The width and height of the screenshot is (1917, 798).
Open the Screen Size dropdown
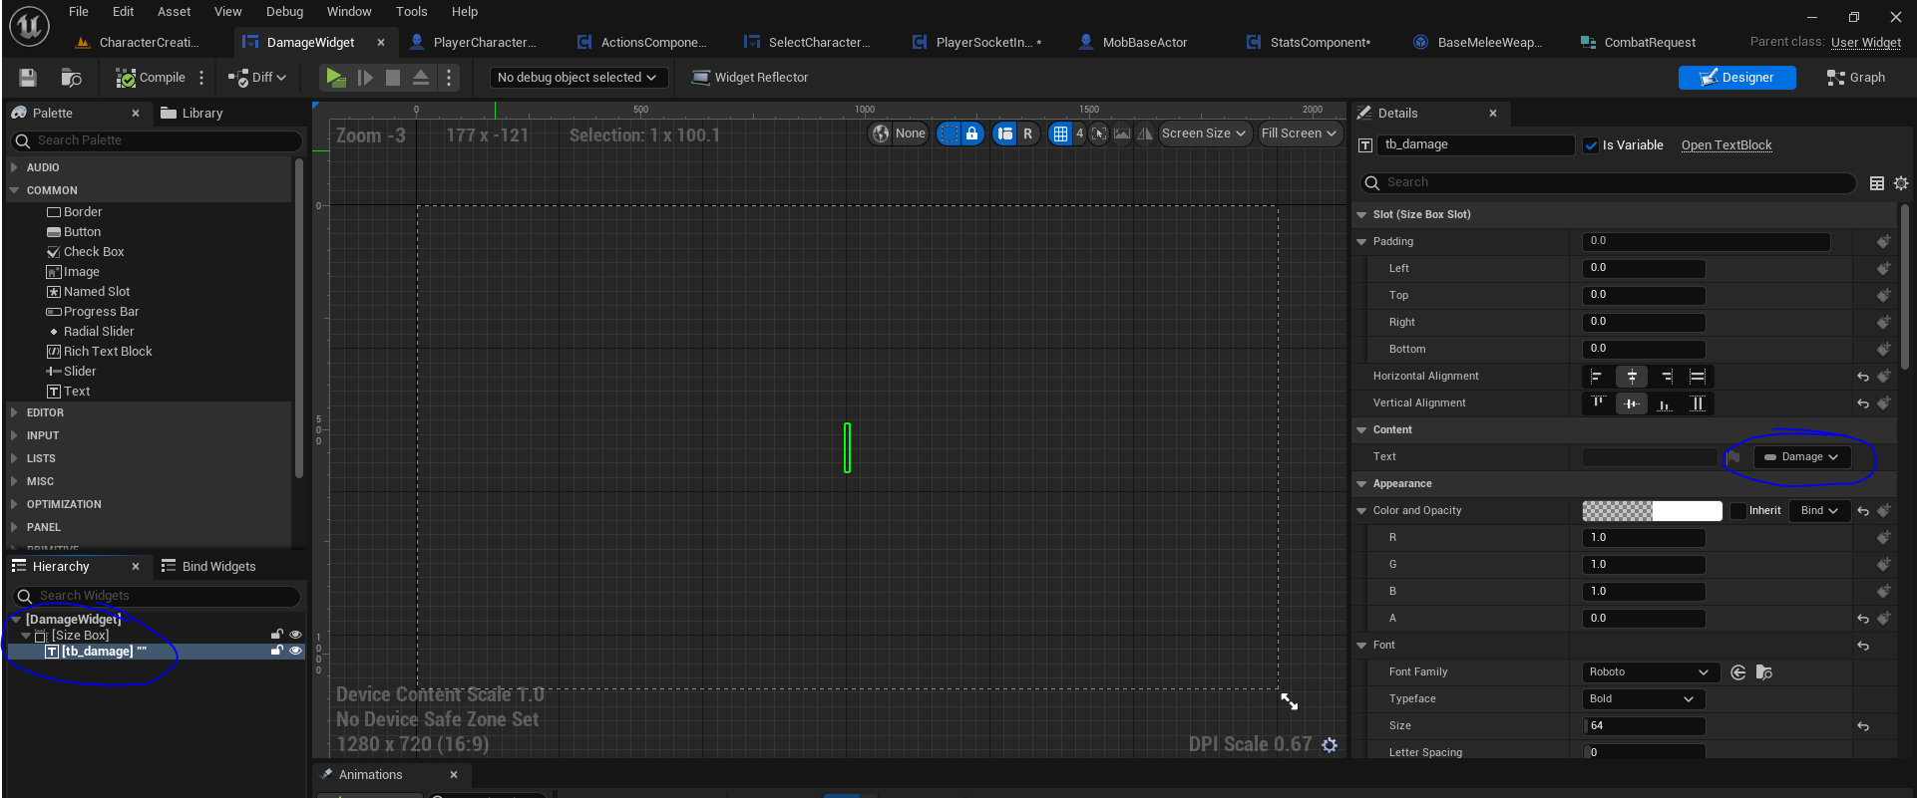point(1204,133)
